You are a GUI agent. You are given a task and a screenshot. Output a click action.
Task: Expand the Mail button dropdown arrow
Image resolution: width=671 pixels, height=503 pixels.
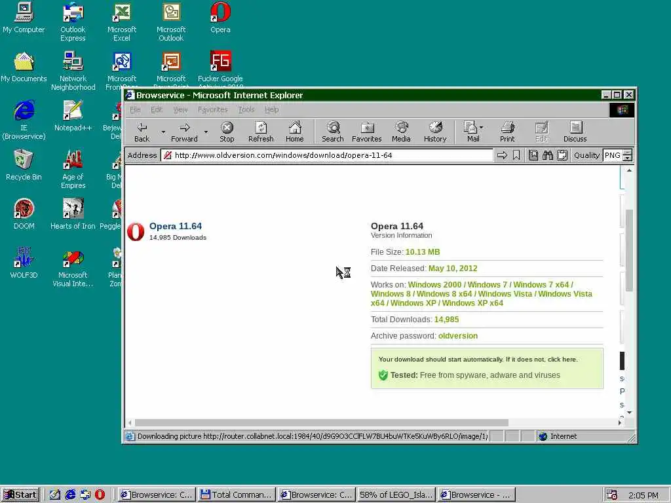click(482, 127)
